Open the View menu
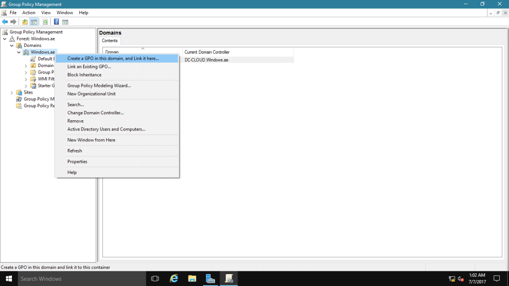Image resolution: width=509 pixels, height=286 pixels. (x=46, y=13)
